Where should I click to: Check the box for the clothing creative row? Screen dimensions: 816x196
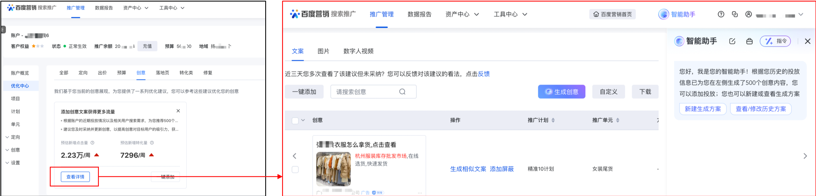(x=295, y=169)
